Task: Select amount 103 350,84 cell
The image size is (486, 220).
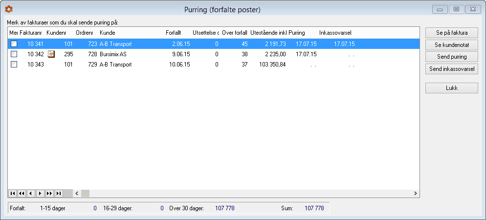Action: [x=272, y=65]
